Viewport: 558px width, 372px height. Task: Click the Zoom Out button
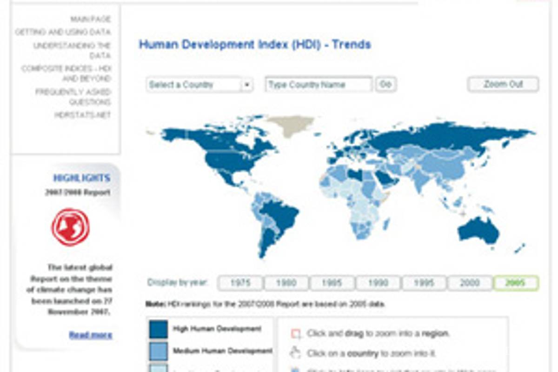pyautogui.click(x=503, y=85)
